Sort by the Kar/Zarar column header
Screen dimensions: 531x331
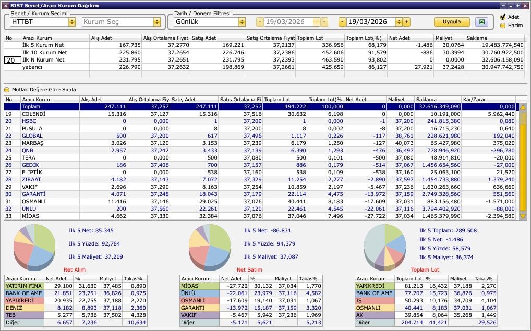488,100
